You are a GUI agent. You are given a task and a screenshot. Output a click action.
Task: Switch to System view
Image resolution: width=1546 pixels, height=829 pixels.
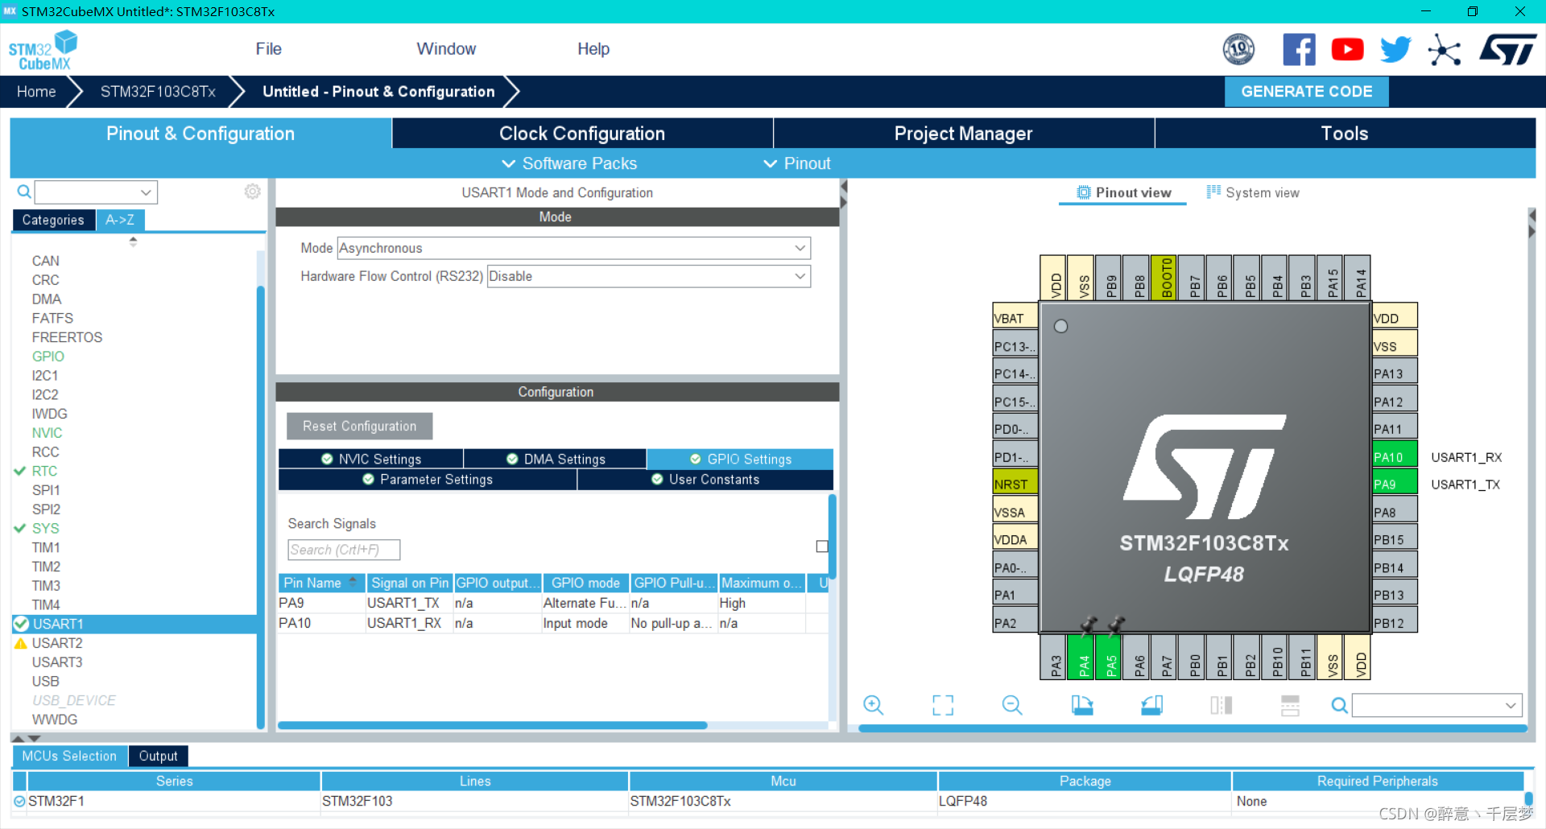point(1253,192)
